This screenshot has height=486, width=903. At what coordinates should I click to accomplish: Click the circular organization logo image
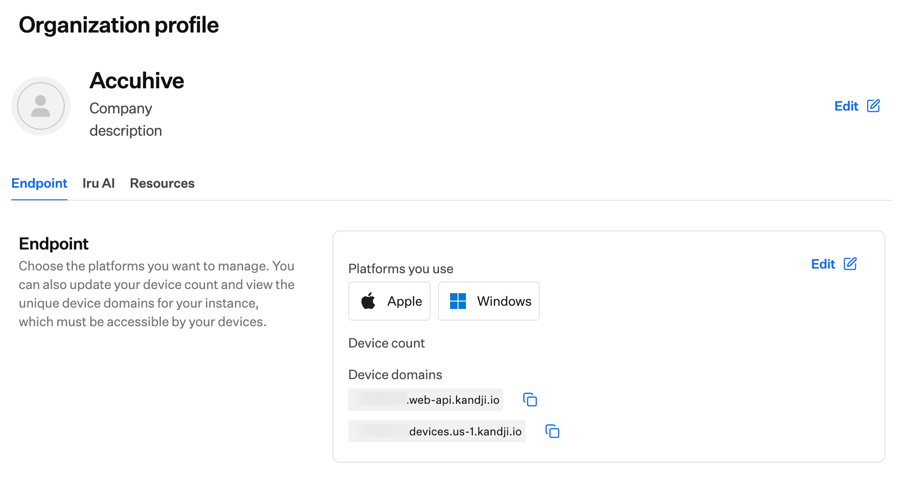tap(41, 106)
